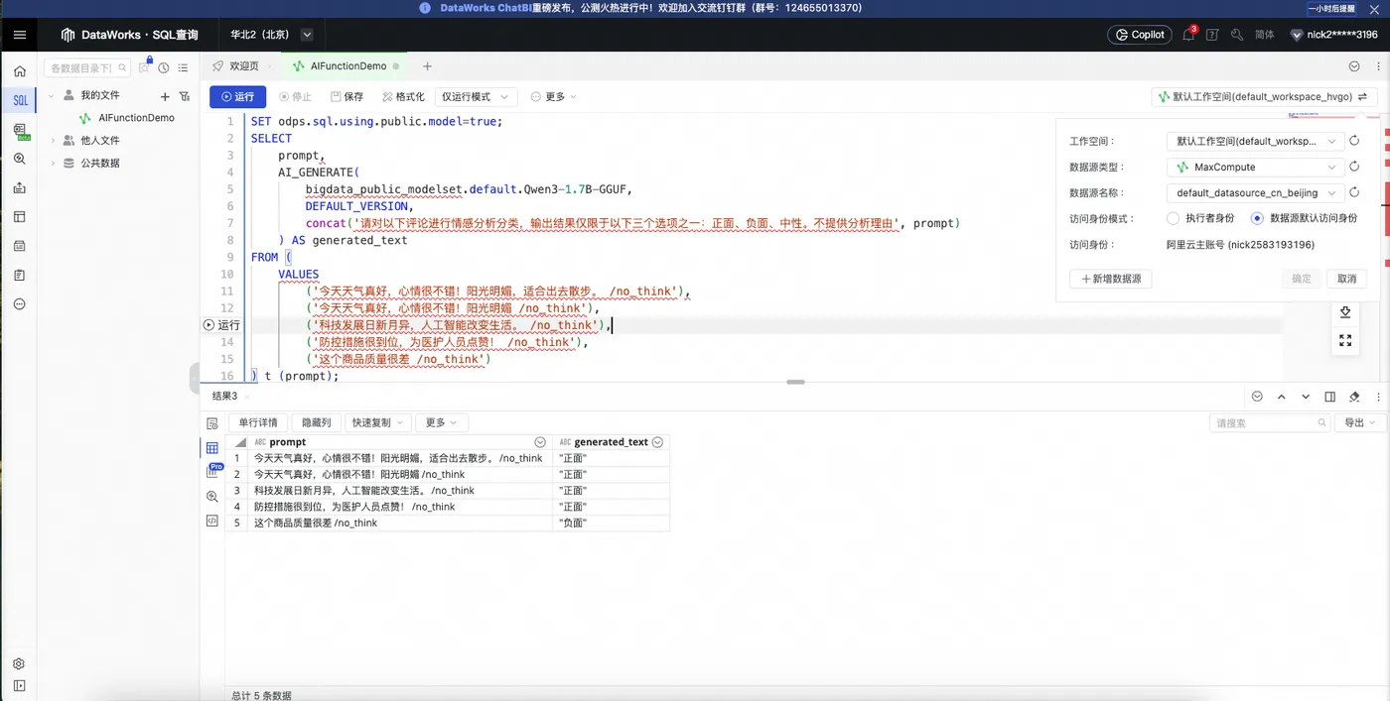This screenshot has width=1390, height=701.
Task: Click the 隐藏列 button
Action: (x=317, y=422)
